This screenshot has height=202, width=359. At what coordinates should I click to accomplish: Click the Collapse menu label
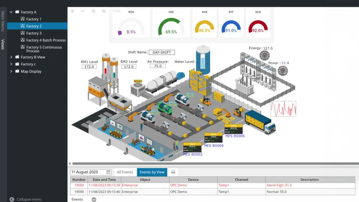pyautogui.click(x=29, y=199)
